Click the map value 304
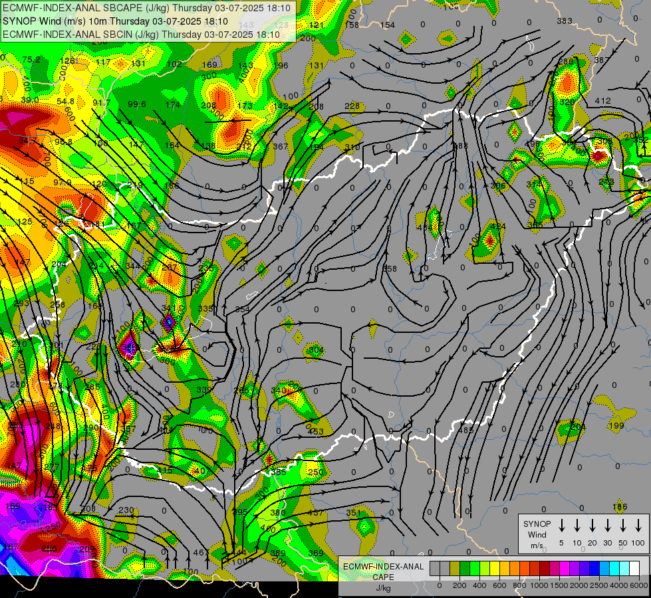The height and width of the screenshot is (598, 651). click(x=316, y=350)
